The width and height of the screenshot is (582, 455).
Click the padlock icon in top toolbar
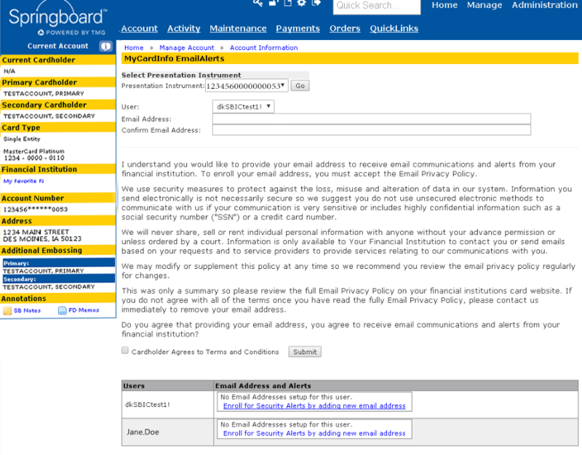coord(274,3)
